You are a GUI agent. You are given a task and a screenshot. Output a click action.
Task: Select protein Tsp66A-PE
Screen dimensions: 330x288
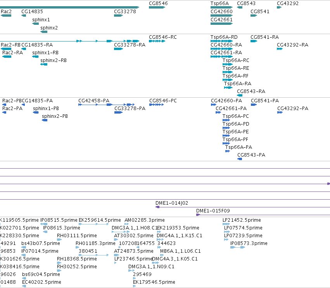[236, 132]
